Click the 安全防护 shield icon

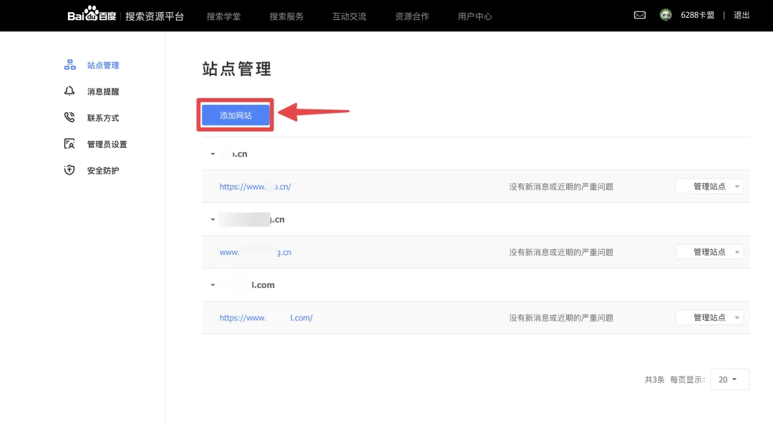(x=69, y=171)
